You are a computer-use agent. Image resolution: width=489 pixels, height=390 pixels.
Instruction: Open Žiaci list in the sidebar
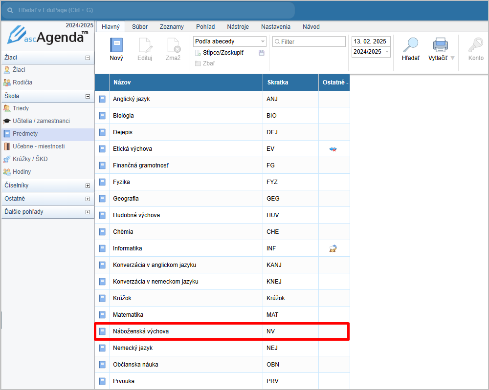click(x=47, y=70)
